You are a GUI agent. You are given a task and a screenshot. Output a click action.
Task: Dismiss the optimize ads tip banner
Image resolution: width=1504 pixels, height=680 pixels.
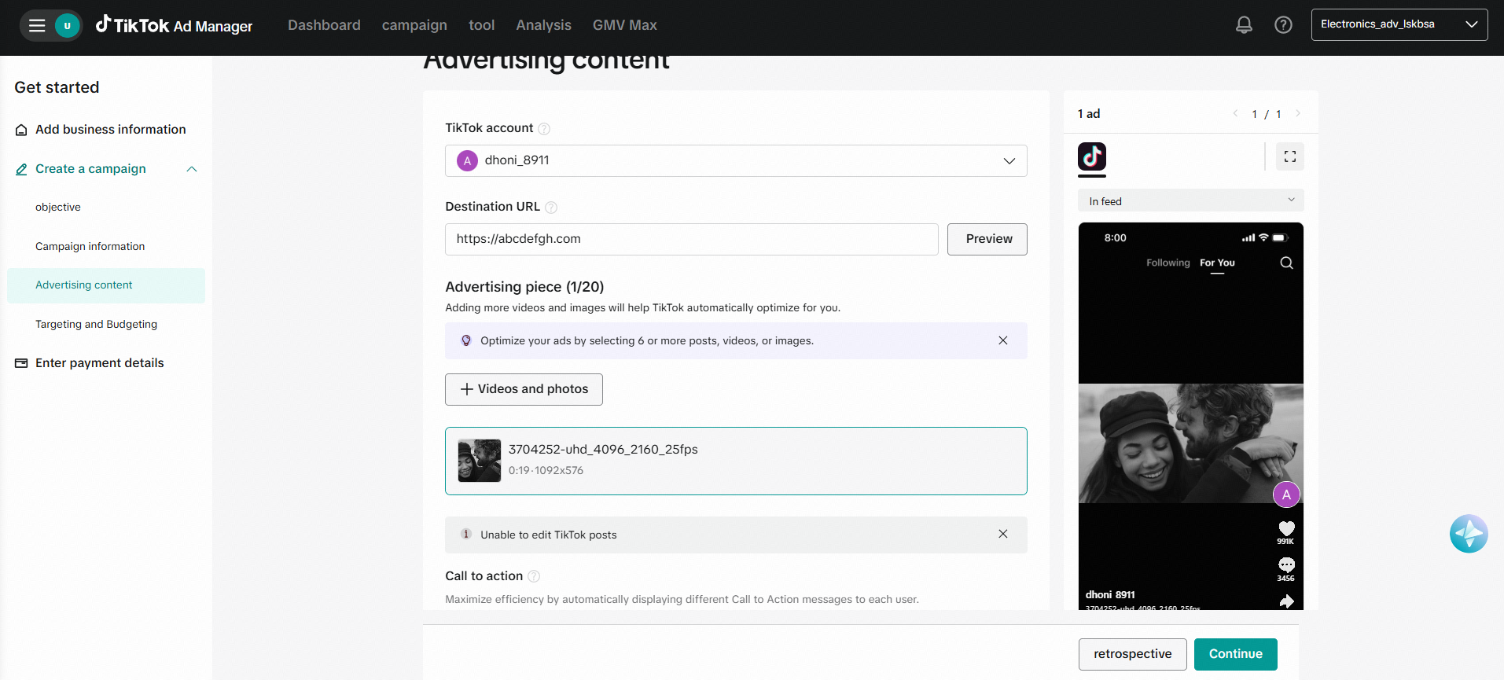(1002, 340)
